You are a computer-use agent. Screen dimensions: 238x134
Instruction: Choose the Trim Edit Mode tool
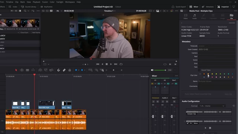point(22,70)
